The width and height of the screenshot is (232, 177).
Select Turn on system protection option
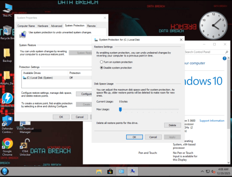pyautogui.click(x=116, y=62)
